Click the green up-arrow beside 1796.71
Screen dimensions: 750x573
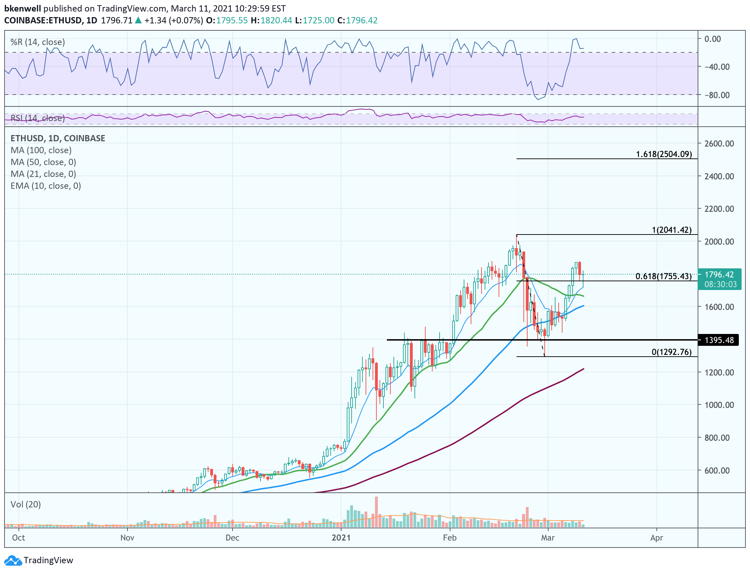click(139, 20)
